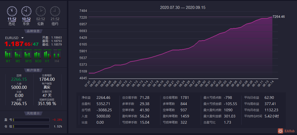Click the 交易时间 value 47 天
The height and width of the screenshot is (135, 297).
click(47, 95)
